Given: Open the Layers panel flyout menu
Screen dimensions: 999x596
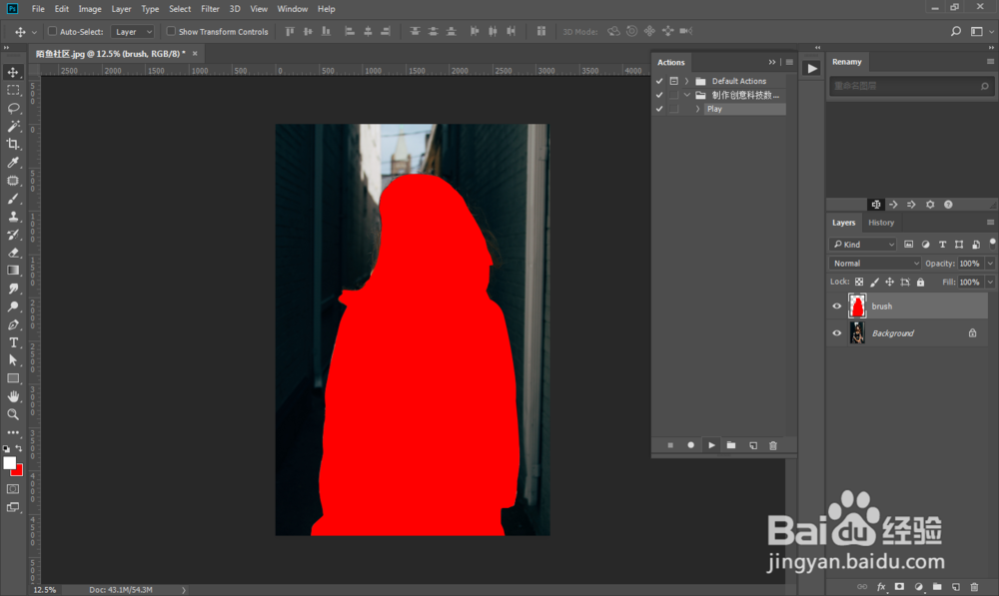Looking at the screenshot, I should tap(990, 223).
